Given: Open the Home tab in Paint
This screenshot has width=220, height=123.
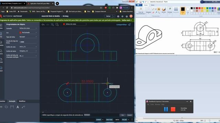Looking at the screenshot, I should tap(146, 5).
